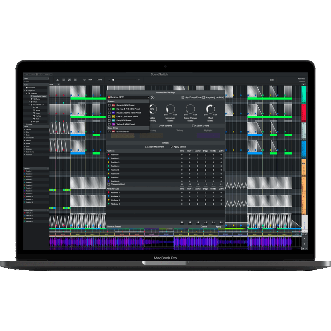
Task: Click Save as Preset
Action: click(114, 227)
